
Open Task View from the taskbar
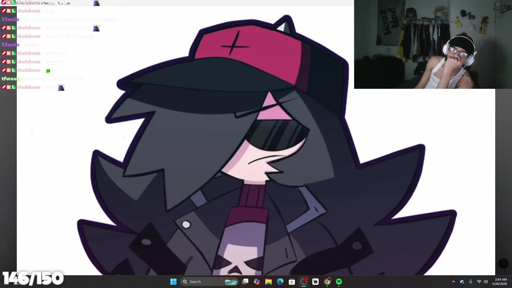point(245,282)
